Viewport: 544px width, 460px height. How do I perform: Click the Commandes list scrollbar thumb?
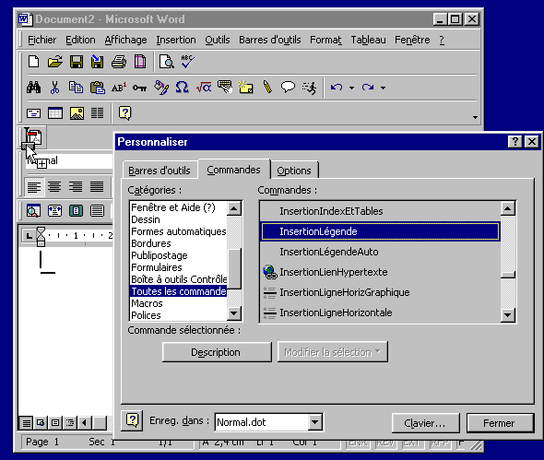coord(508,275)
